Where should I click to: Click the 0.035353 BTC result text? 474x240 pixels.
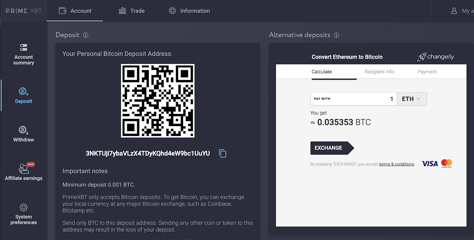pyautogui.click(x=341, y=122)
